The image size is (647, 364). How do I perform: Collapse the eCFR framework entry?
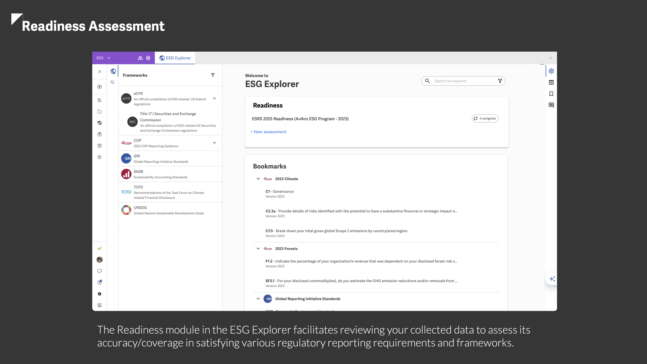(214, 99)
